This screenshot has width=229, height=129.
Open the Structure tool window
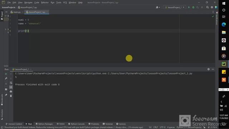coord(2,115)
